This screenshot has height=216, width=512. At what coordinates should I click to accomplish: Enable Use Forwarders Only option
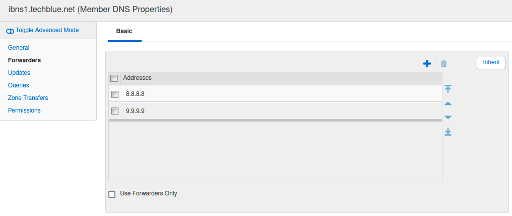(x=112, y=194)
